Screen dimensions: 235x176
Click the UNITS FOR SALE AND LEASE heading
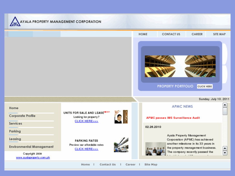[84, 113]
